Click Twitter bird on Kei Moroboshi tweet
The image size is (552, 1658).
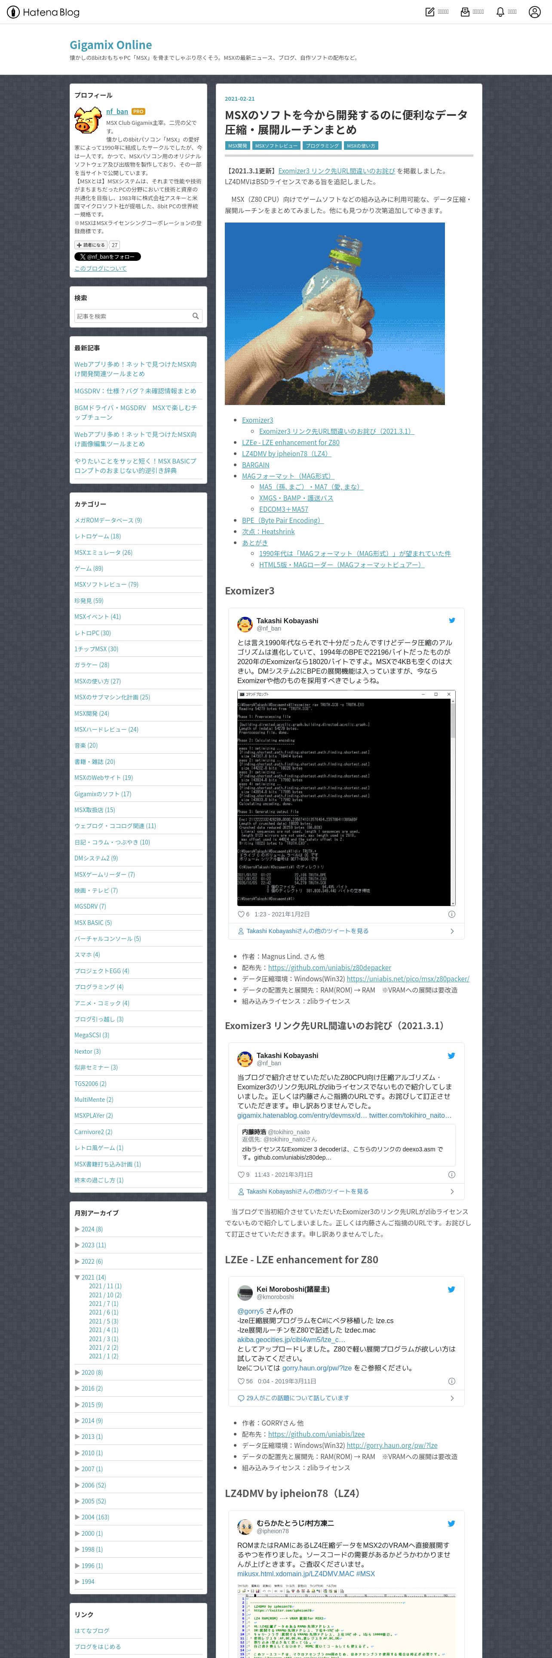(x=452, y=1289)
